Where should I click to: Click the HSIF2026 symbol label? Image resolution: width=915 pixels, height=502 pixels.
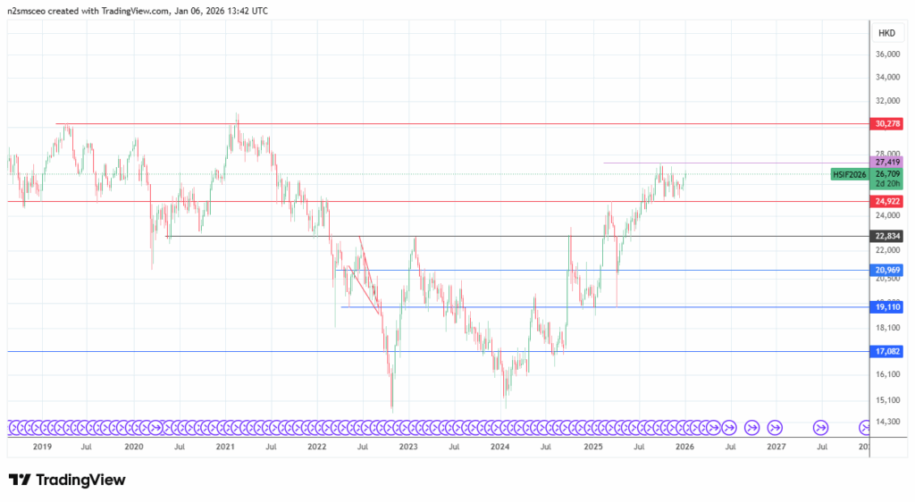850,174
